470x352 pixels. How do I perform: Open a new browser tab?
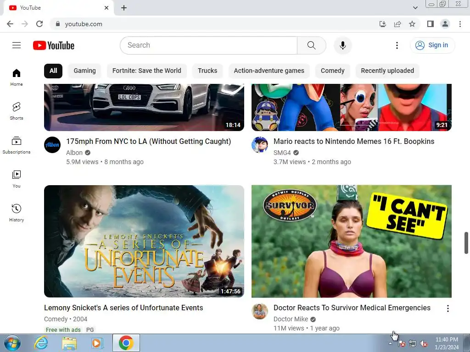pyautogui.click(x=124, y=8)
